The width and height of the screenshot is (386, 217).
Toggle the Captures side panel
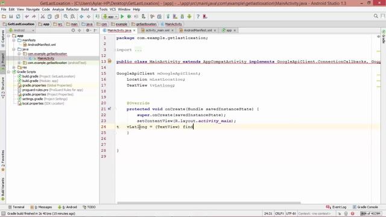3,39
